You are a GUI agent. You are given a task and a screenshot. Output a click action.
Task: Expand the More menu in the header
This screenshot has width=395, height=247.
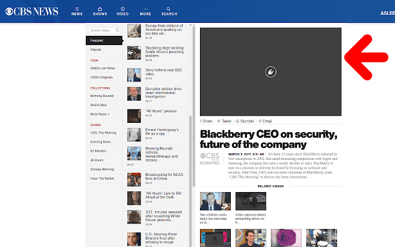[145, 11]
